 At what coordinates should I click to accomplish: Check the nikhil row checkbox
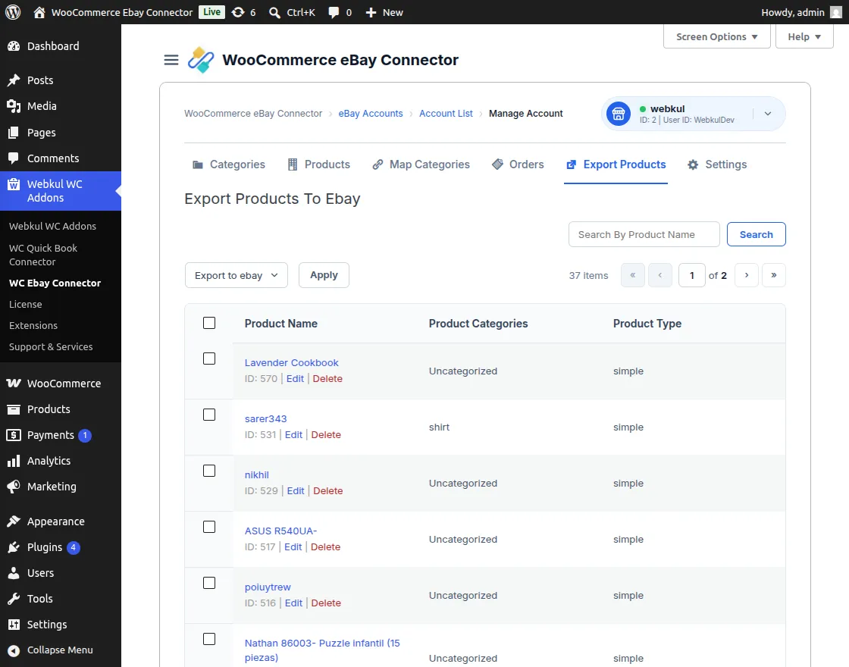click(x=209, y=471)
